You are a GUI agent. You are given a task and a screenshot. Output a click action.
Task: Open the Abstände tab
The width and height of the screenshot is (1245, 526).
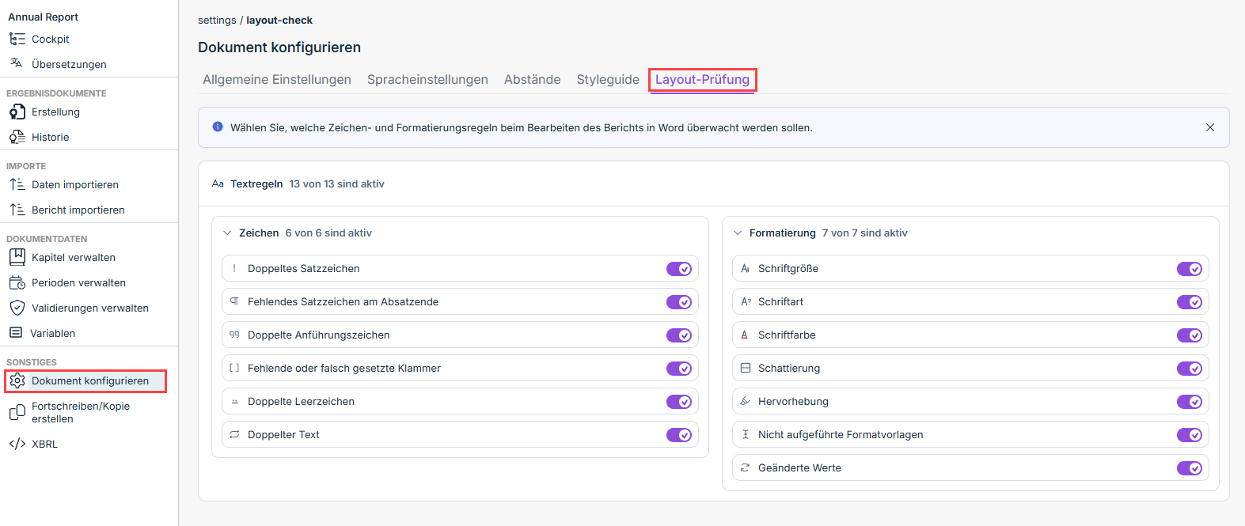click(533, 79)
